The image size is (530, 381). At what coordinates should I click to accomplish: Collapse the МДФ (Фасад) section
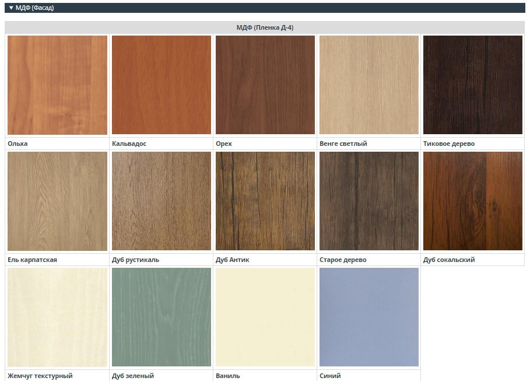(31, 8)
